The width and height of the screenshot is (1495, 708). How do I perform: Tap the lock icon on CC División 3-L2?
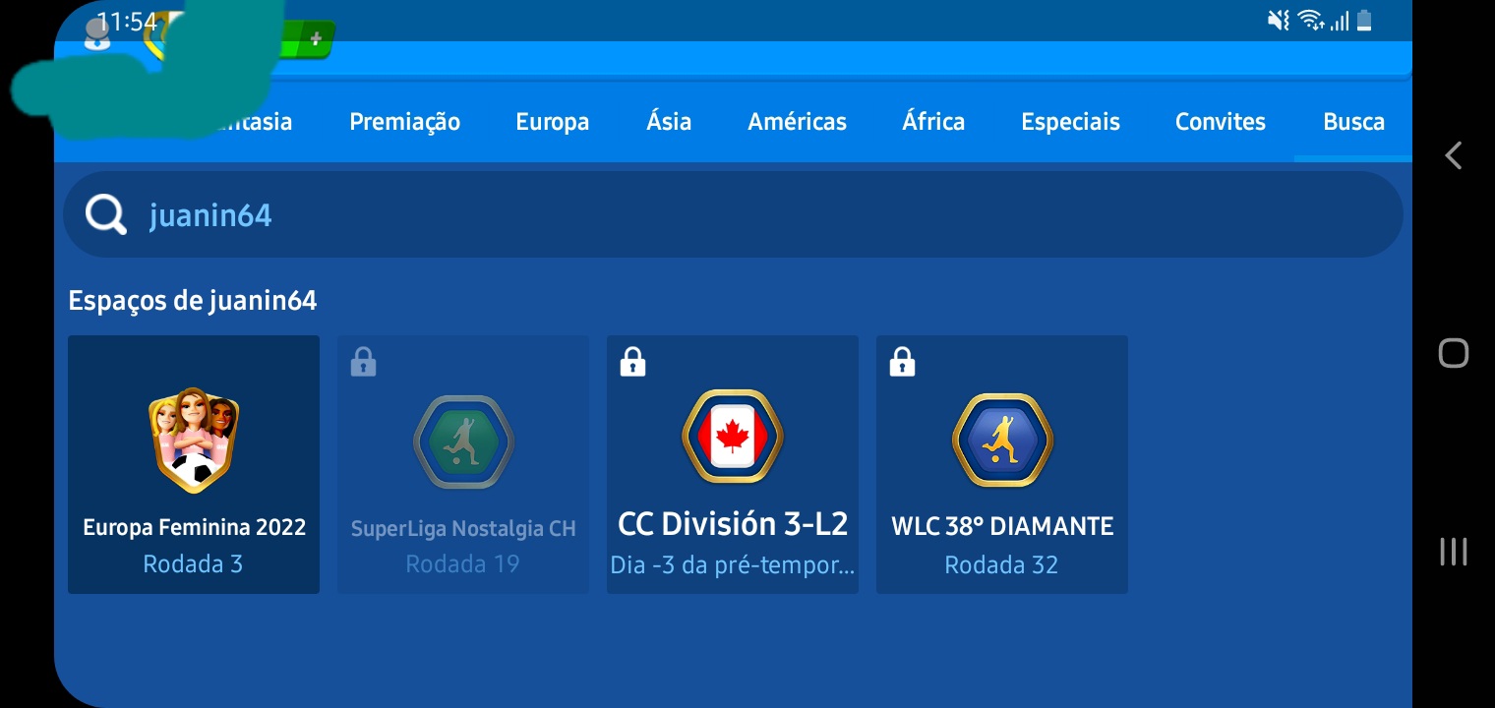[632, 363]
